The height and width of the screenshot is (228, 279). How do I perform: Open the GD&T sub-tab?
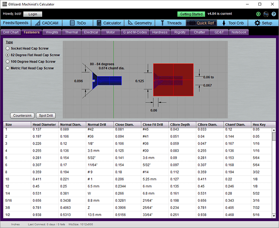[219, 32]
